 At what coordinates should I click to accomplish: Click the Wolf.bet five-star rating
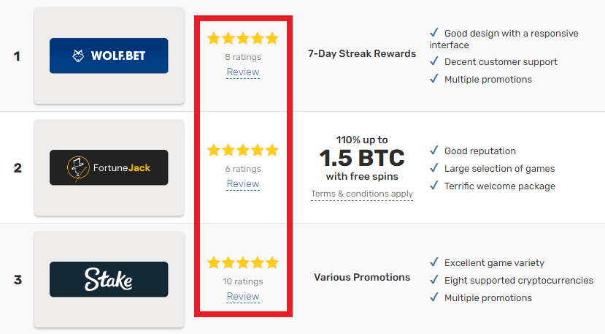[243, 38]
